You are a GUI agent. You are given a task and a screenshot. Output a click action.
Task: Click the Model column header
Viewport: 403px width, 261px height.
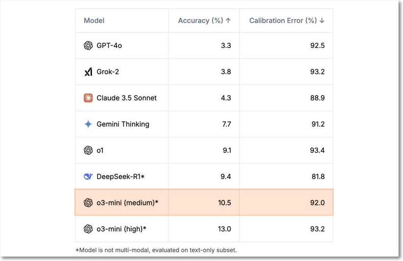coord(94,21)
